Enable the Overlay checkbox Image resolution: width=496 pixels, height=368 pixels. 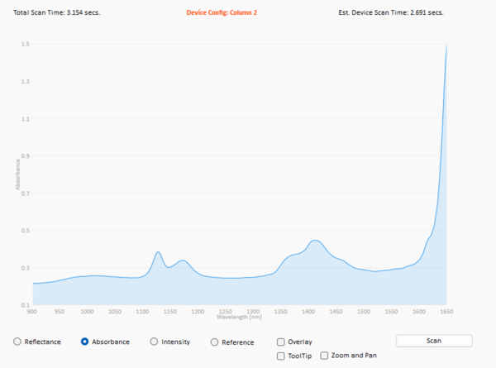click(281, 342)
